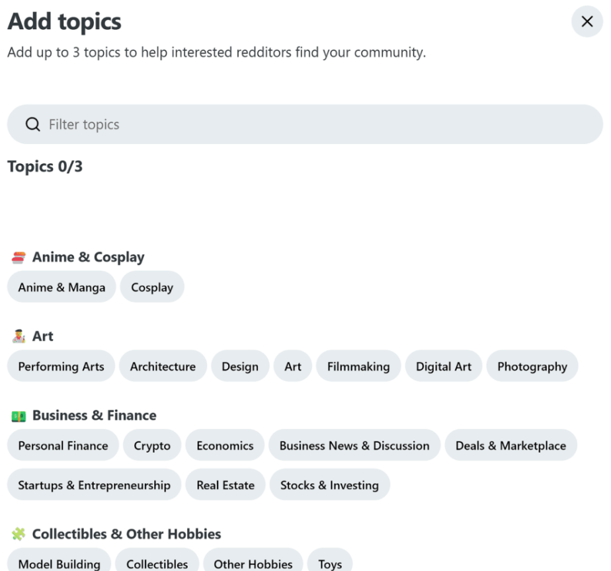This screenshot has height=571, width=611.
Task: Add the Personal Finance topic
Action: click(x=63, y=445)
